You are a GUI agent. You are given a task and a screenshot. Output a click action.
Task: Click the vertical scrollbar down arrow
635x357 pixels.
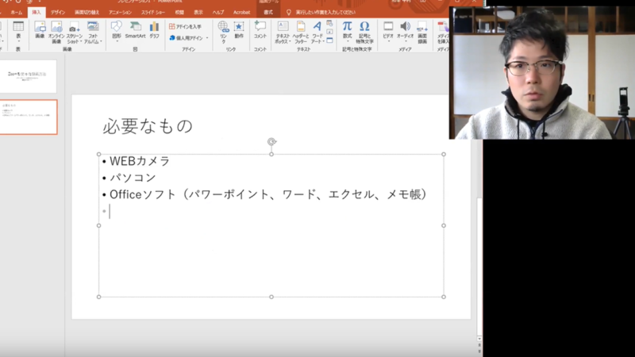coord(479,339)
